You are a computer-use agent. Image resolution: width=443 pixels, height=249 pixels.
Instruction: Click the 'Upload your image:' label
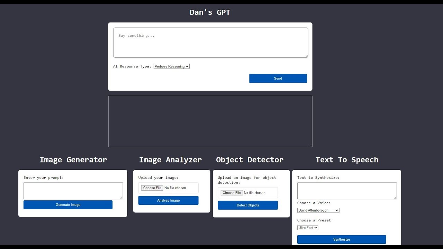(159, 178)
